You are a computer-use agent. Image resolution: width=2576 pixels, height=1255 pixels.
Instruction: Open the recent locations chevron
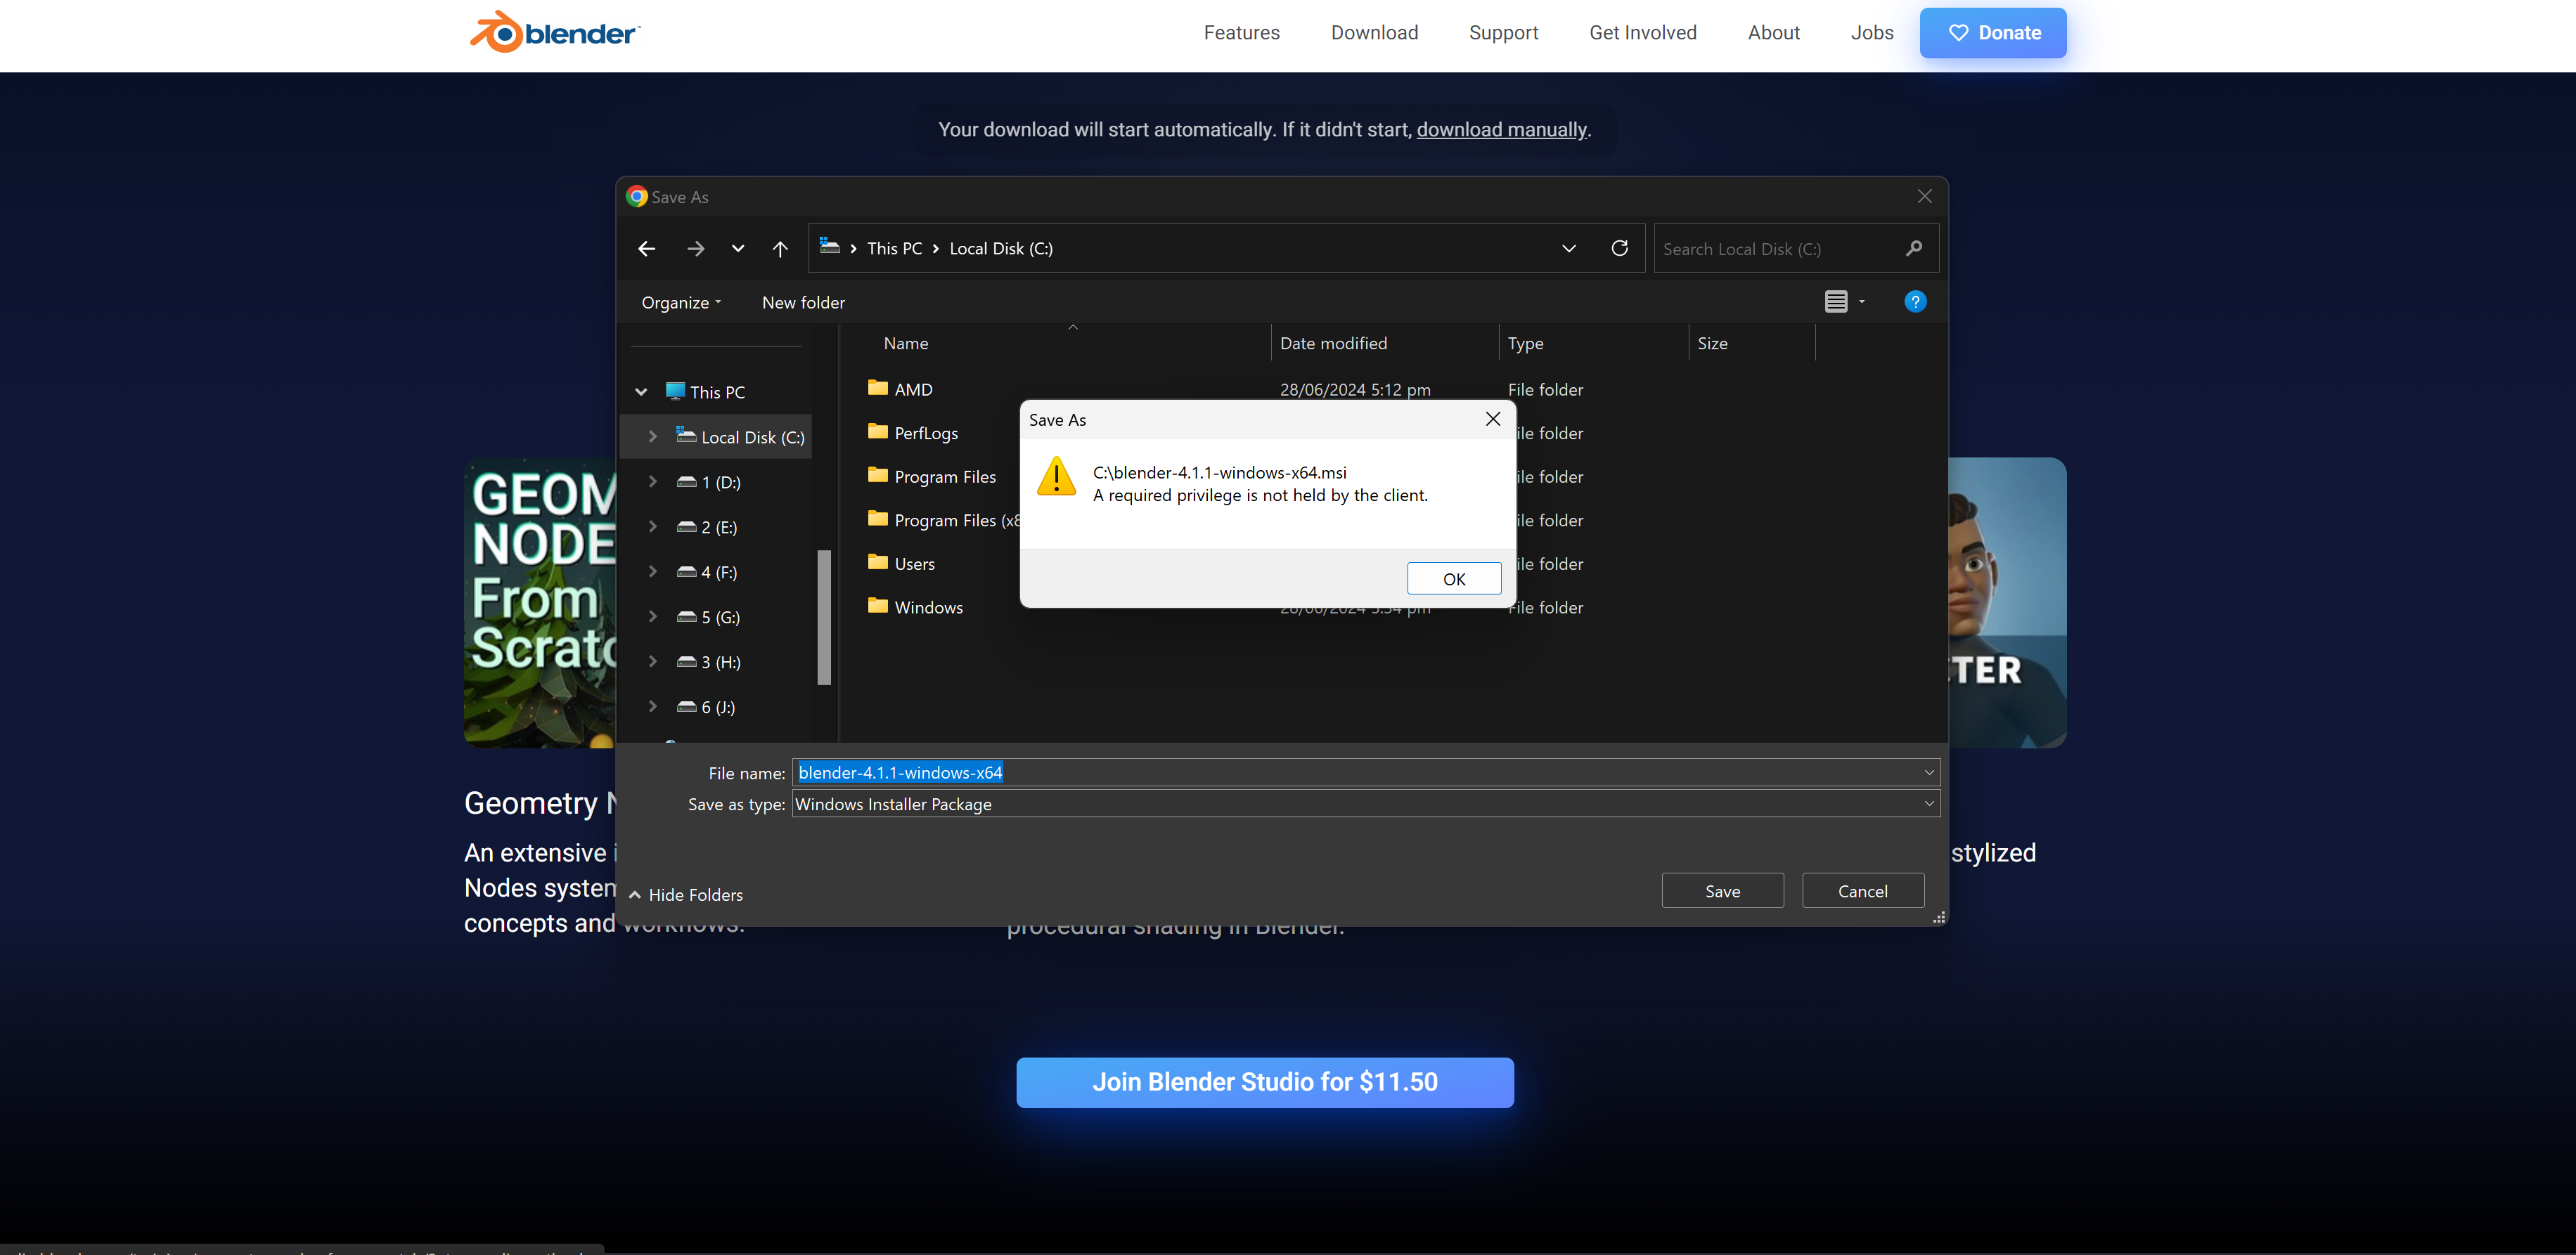[x=738, y=249]
